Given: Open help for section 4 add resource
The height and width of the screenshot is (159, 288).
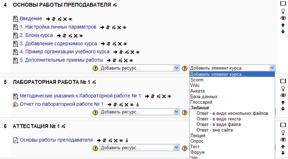Looking at the screenshot, I should 95,69.
